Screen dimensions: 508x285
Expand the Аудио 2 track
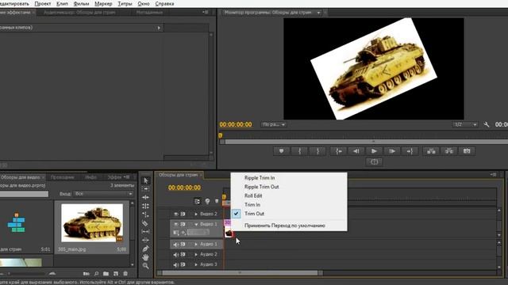point(196,255)
